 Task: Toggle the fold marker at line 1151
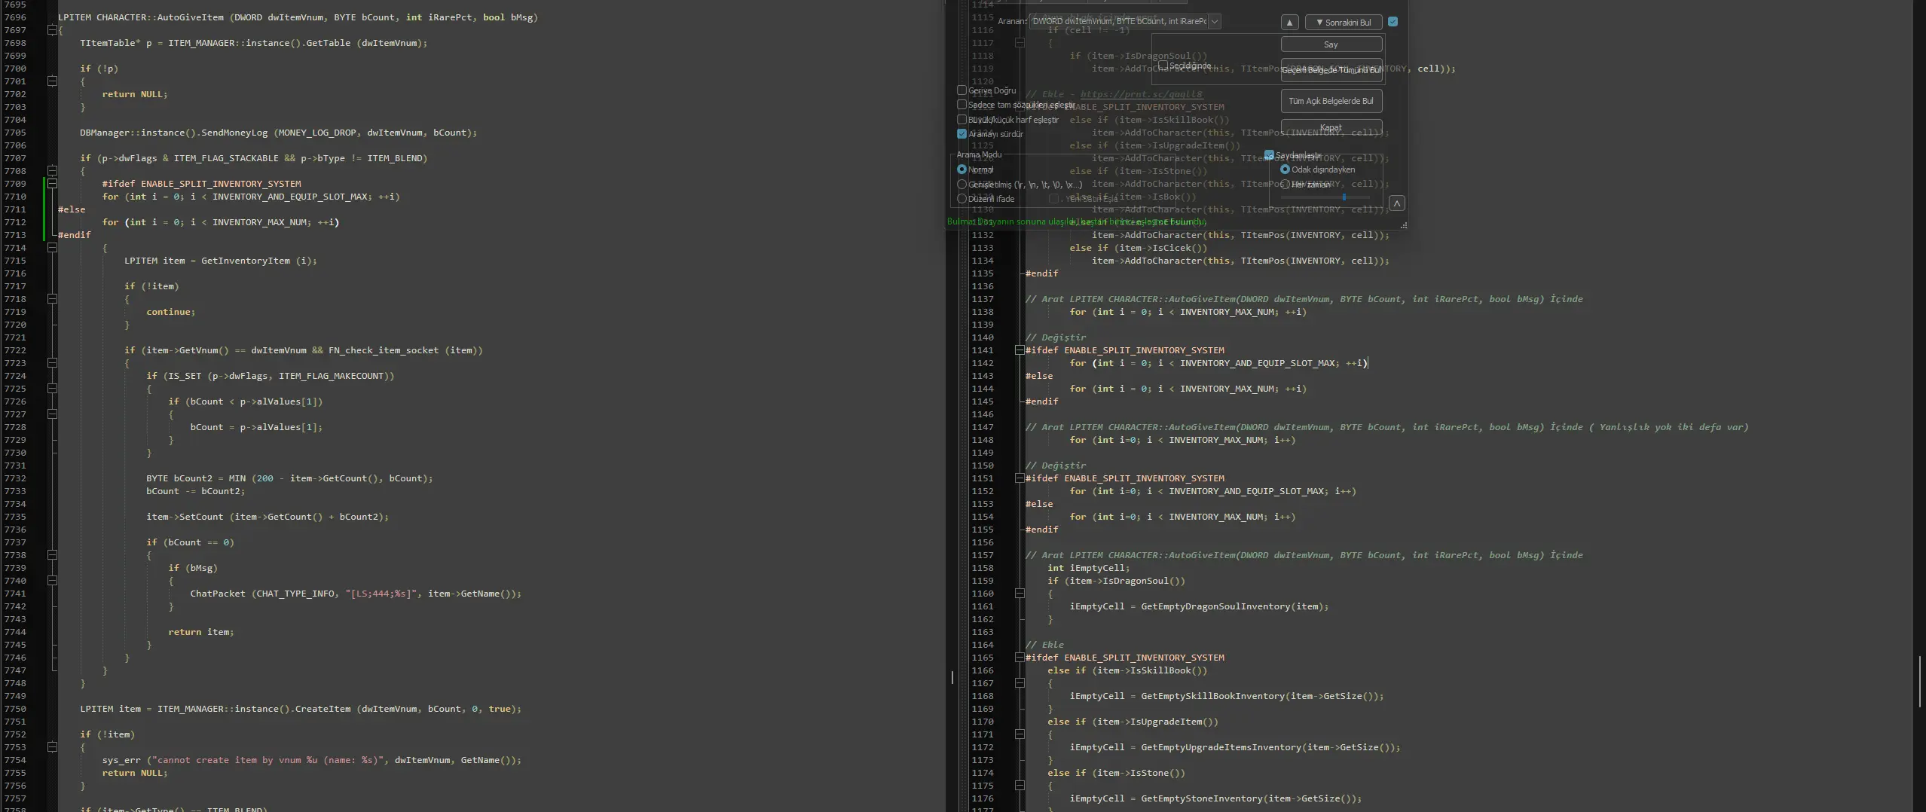point(1020,478)
